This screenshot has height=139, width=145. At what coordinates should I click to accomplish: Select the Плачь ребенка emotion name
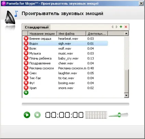40,59
